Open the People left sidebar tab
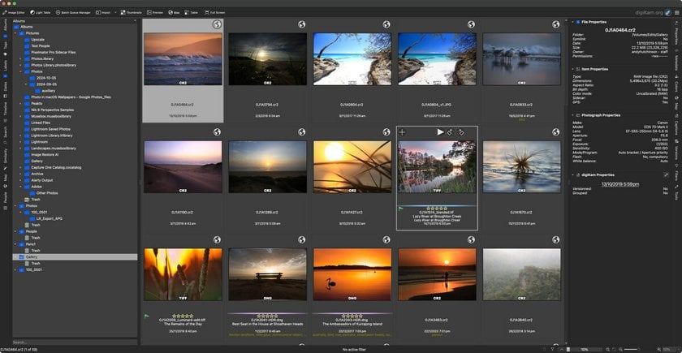 pyautogui.click(x=5, y=201)
